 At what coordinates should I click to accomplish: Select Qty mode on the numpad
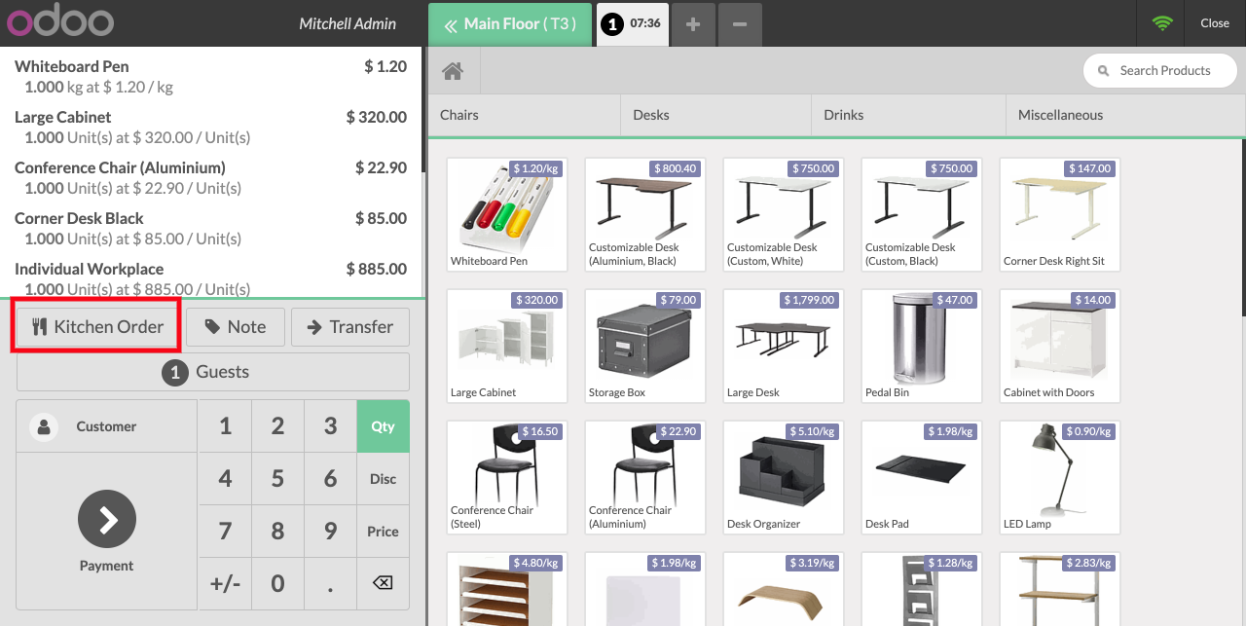(x=383, y=426)
